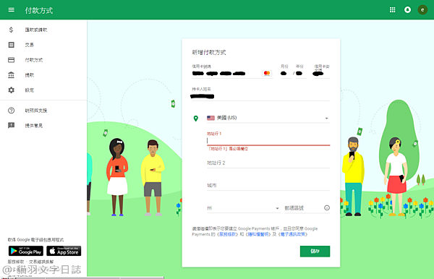Open the 隱私權聲明 privacy link
Image resolution: width=434 pixels, height=279 pixels.
point(258,234)
